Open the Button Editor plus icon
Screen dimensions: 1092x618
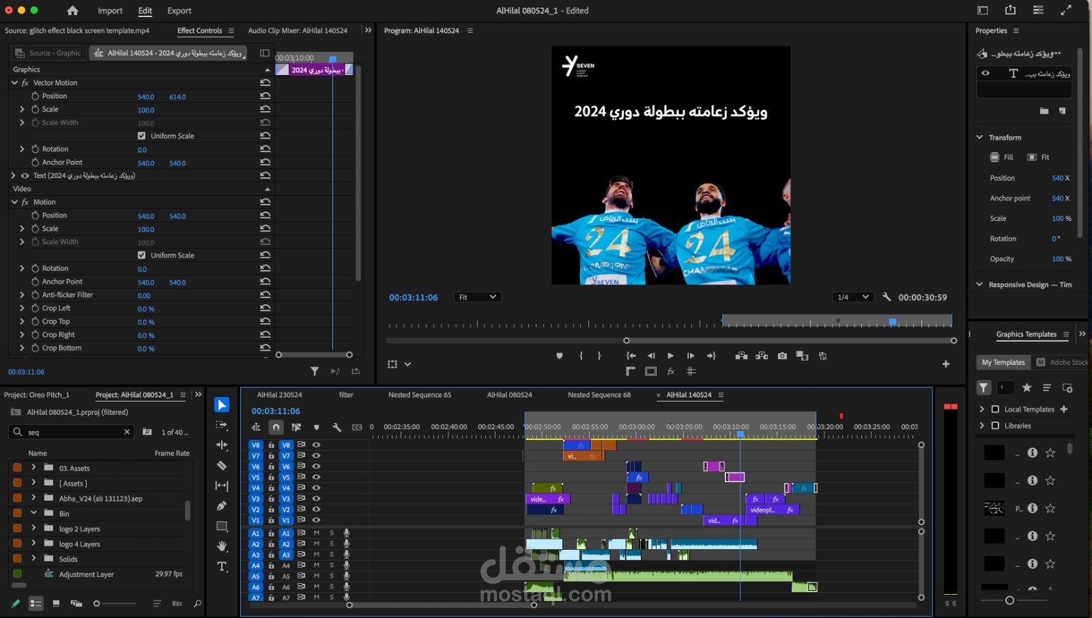[946, 364]
